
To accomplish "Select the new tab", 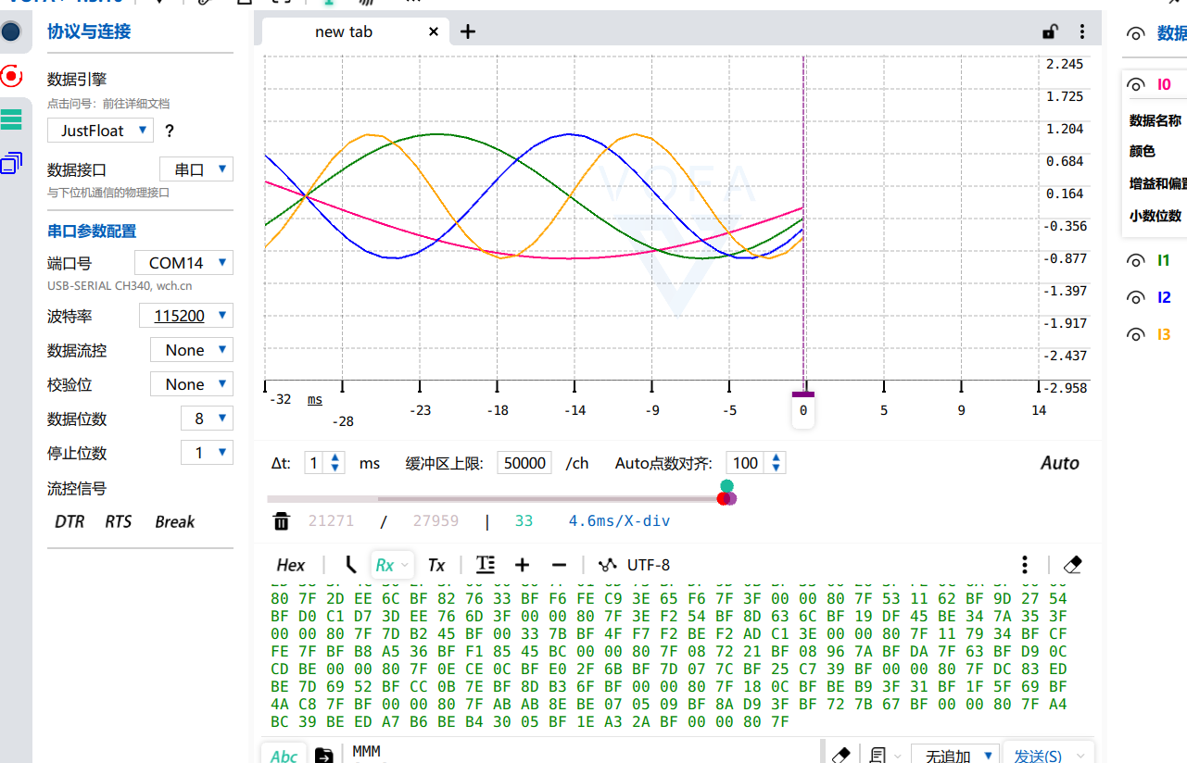I will click(344, 31).
